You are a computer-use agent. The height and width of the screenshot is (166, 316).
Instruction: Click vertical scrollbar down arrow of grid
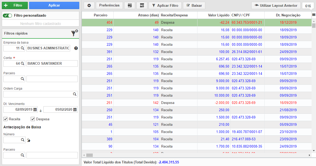coord(314,150)
